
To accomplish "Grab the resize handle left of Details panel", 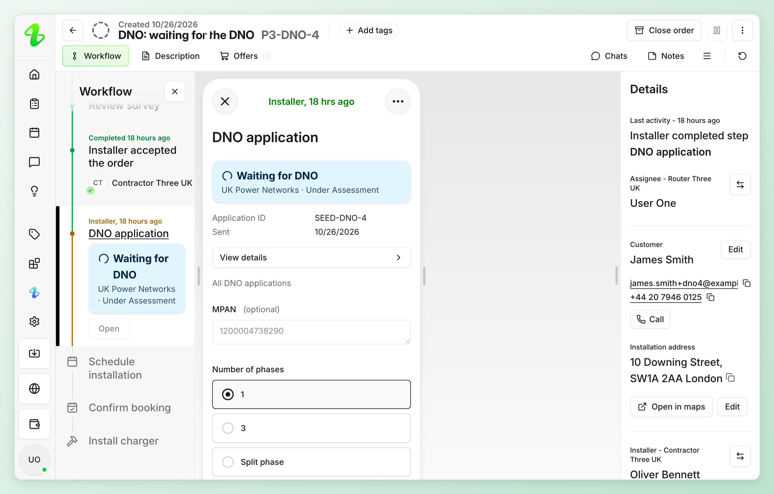I will point(616,276).
